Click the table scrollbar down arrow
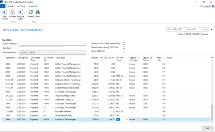The image size is (215, 132). coord(212,121)
